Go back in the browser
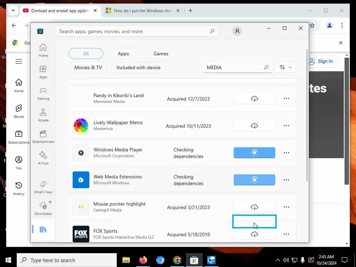The width and height of the screenshot is (356, 267). tap(14, 25)
